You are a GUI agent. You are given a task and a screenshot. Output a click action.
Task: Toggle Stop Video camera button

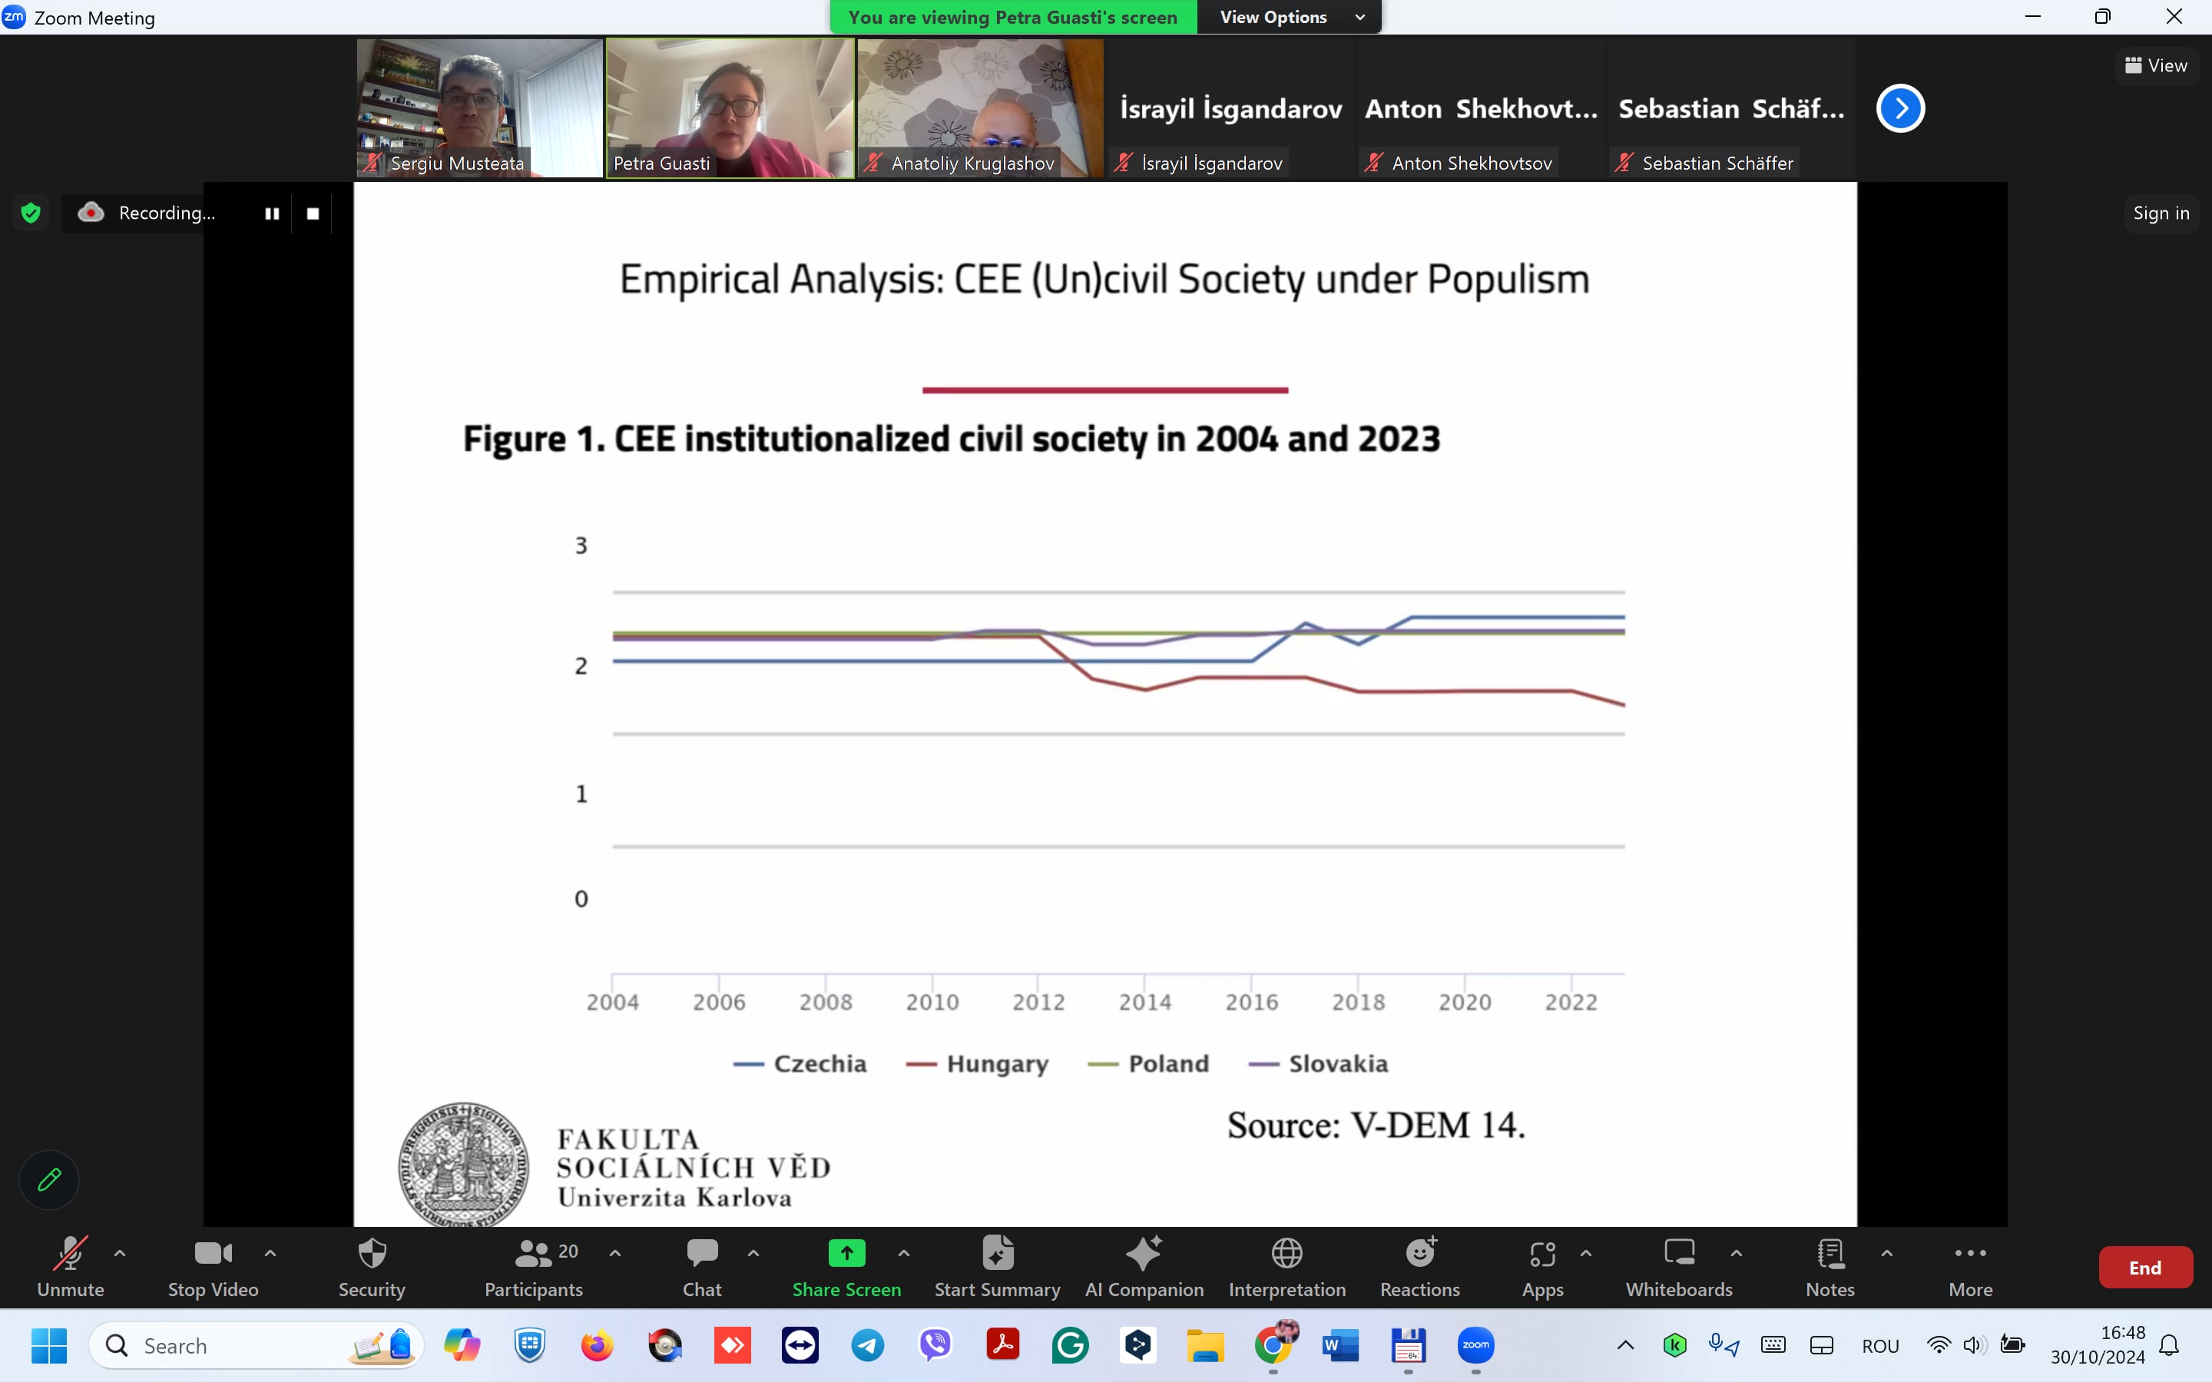213,1254
